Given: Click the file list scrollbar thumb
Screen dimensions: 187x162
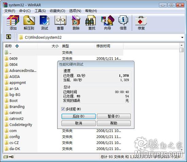Looking at the screenshot, I should tap(182, 50).
